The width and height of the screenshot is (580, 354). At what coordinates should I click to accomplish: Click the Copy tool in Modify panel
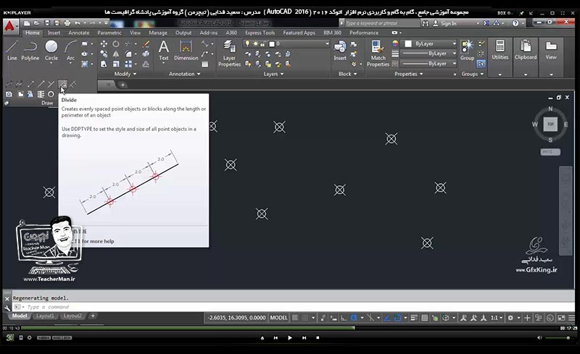104,54
